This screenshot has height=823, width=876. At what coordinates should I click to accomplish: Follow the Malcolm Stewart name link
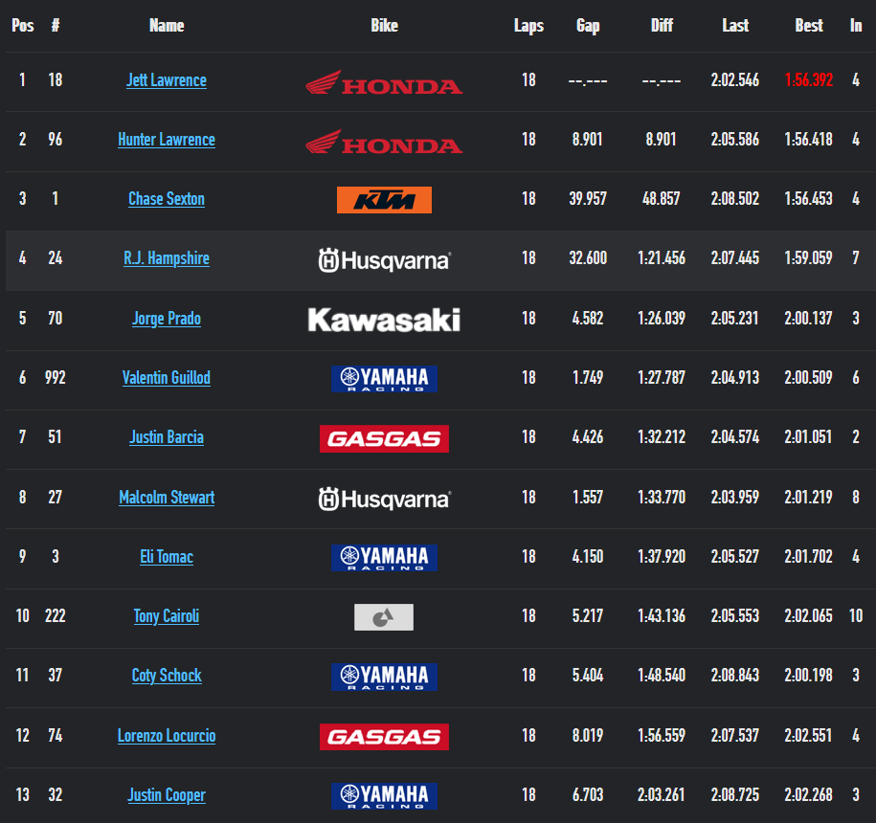pos(167,497)
